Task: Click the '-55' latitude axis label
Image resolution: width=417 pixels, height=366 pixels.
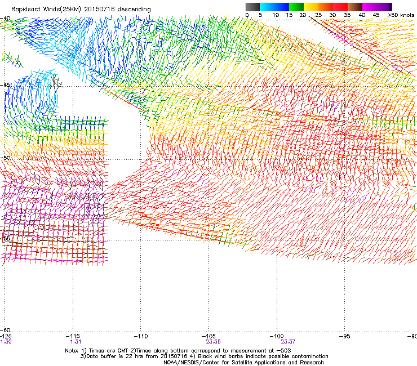Action: point(5,238)
